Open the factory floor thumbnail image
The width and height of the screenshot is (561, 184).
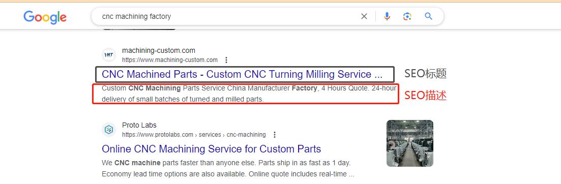tap(409, 143)
